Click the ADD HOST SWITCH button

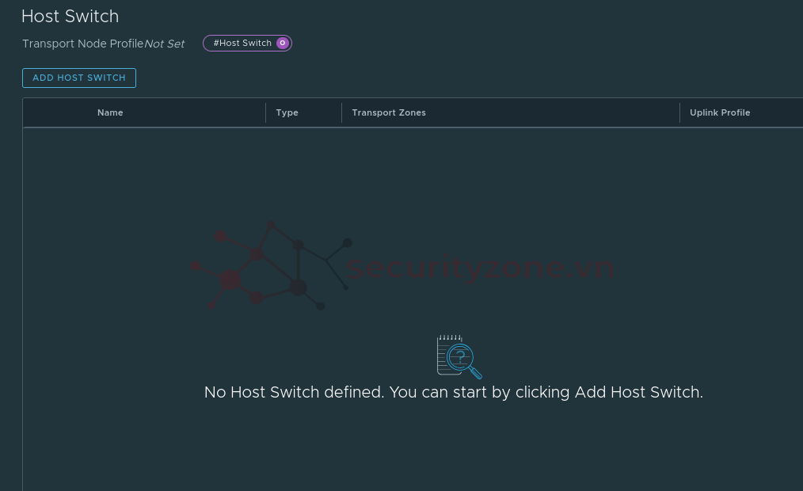79,78
